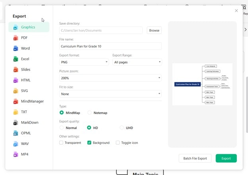Viewport: 248px width, 175px height.
Task: Click the Batch File Export button
Action: tap(195, 158)
